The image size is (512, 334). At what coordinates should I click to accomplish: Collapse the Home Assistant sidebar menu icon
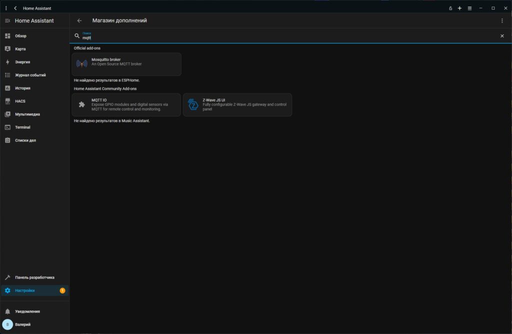7,21
